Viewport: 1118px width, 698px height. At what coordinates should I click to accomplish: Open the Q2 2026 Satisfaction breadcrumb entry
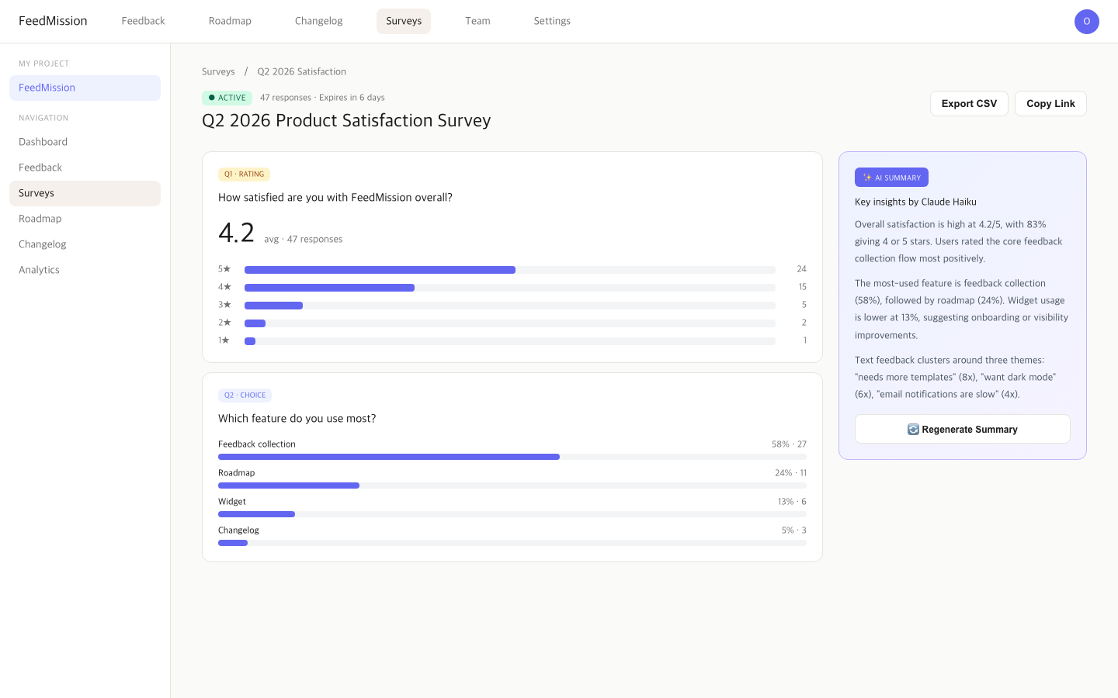pos(301,71)
